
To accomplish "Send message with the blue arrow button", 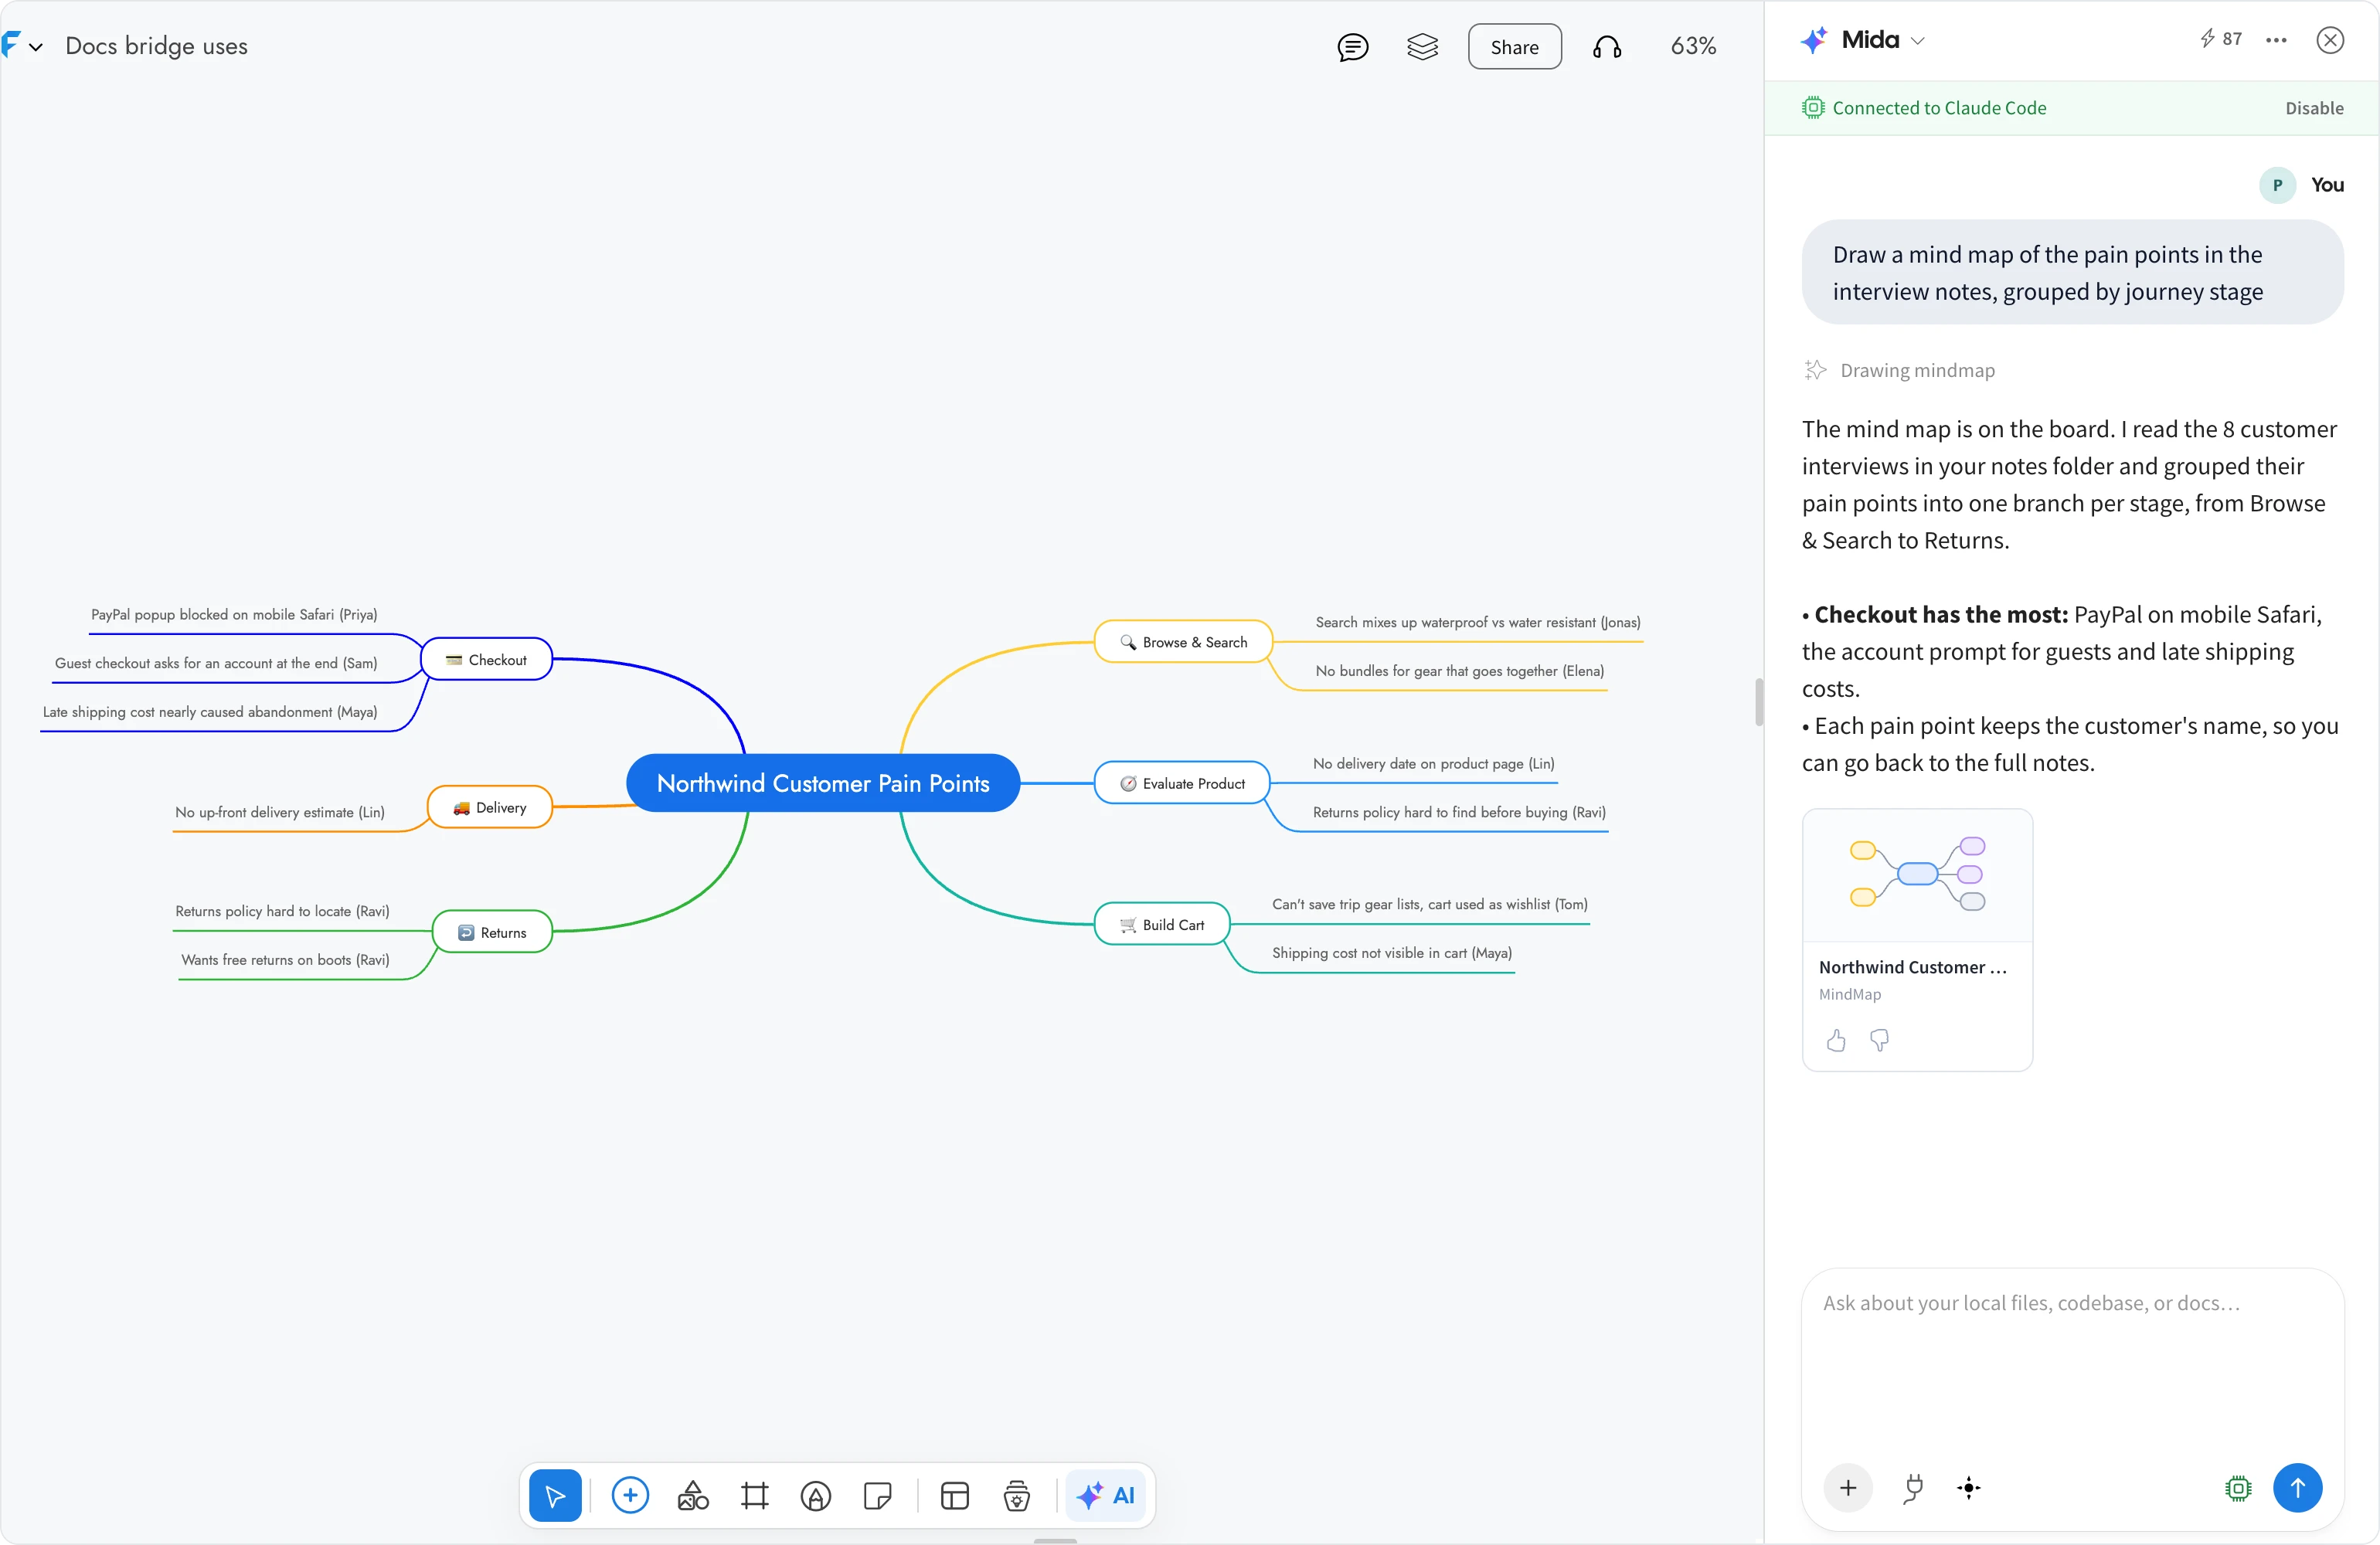I will tap(2298, 1488).
